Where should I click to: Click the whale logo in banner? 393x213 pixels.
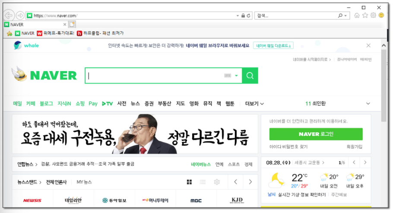tap(26, 45)
